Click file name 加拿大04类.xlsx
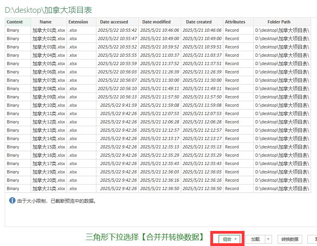The width and height of the screenshot is (317, 246). tap(49, 55)
